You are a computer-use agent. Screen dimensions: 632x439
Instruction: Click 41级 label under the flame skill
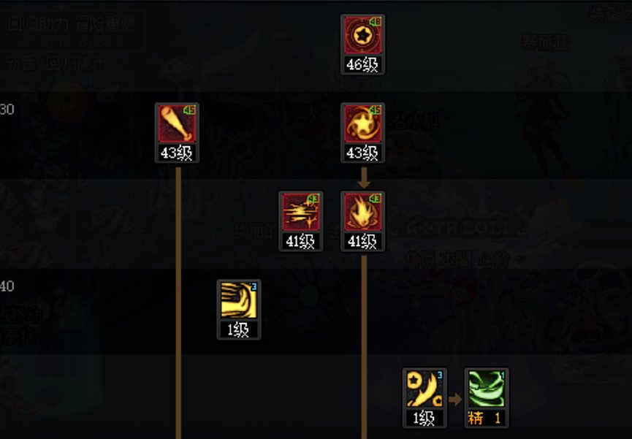click(362, 241)
